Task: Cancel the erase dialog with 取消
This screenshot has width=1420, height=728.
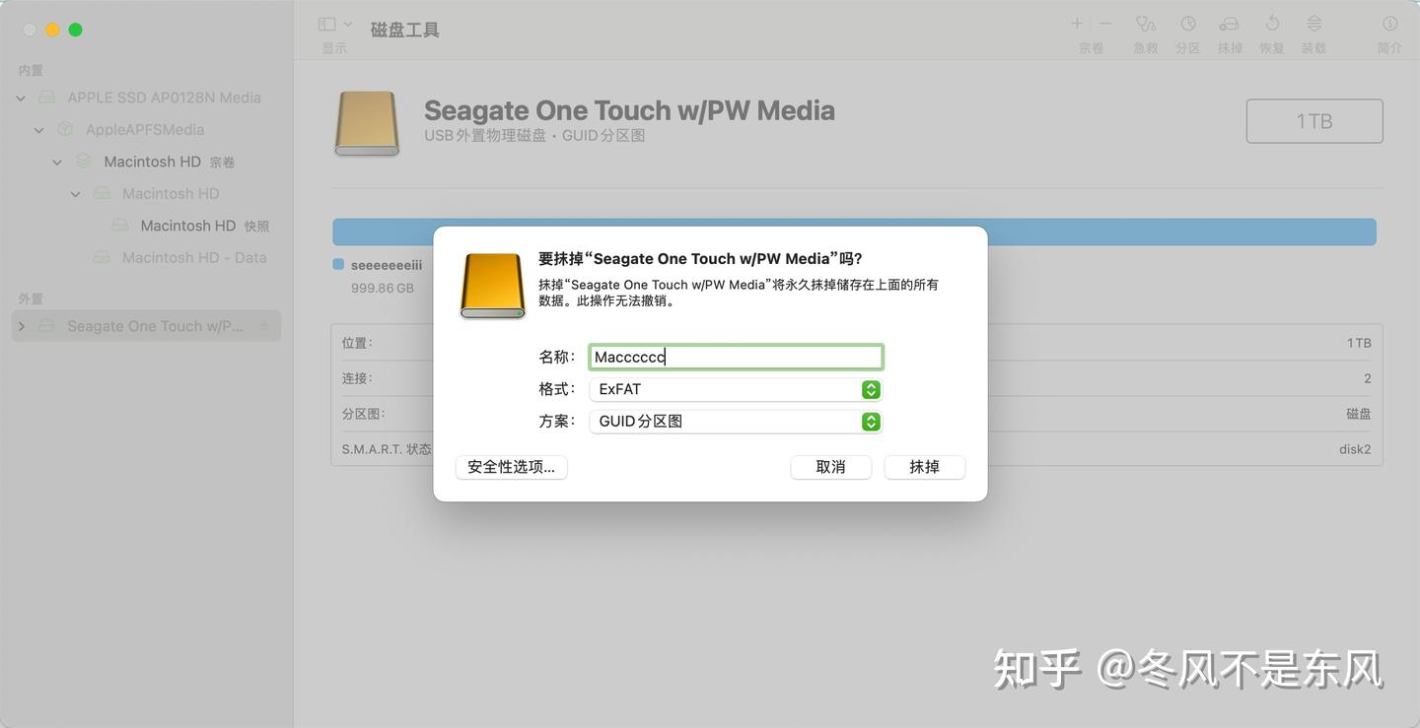Action: click(831, 467)
